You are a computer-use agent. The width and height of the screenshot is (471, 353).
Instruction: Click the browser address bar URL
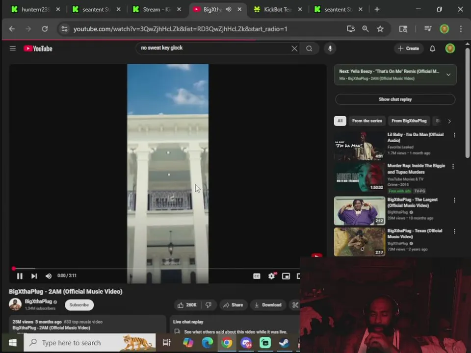[180, 29]
